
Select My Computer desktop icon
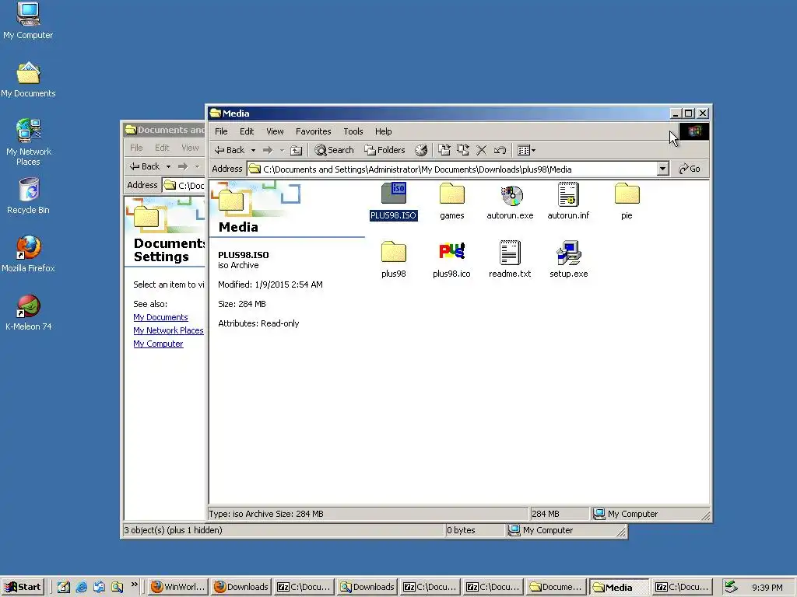(x=28, y=21)
